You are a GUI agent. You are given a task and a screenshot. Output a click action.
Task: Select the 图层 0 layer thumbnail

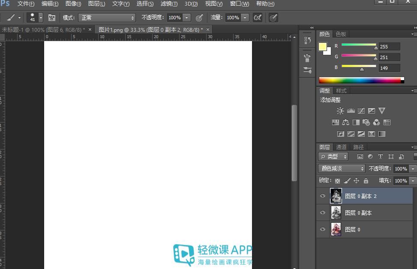[x=336, y=230]
